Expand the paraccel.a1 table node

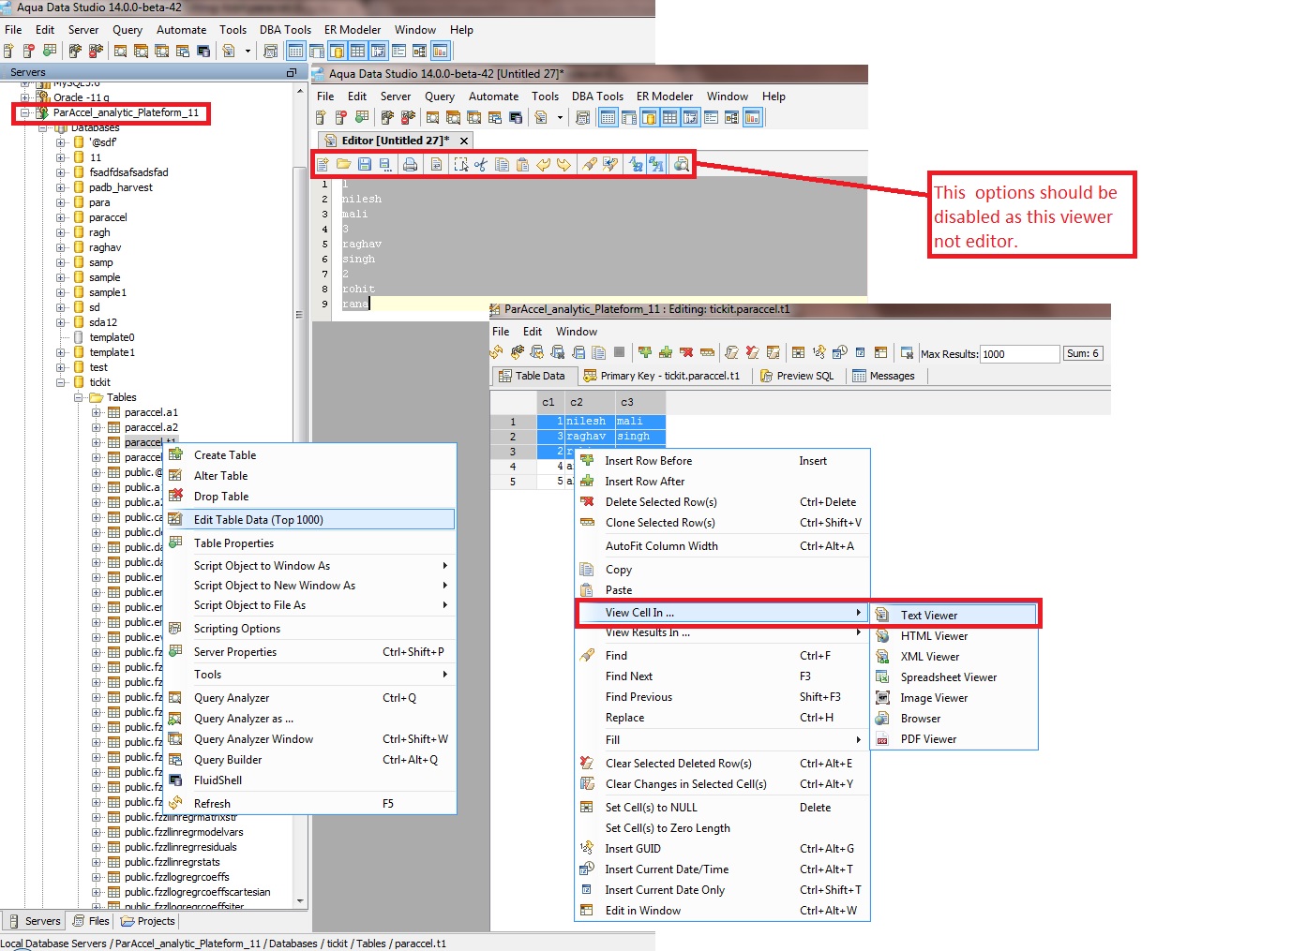(x=97, y=412)
